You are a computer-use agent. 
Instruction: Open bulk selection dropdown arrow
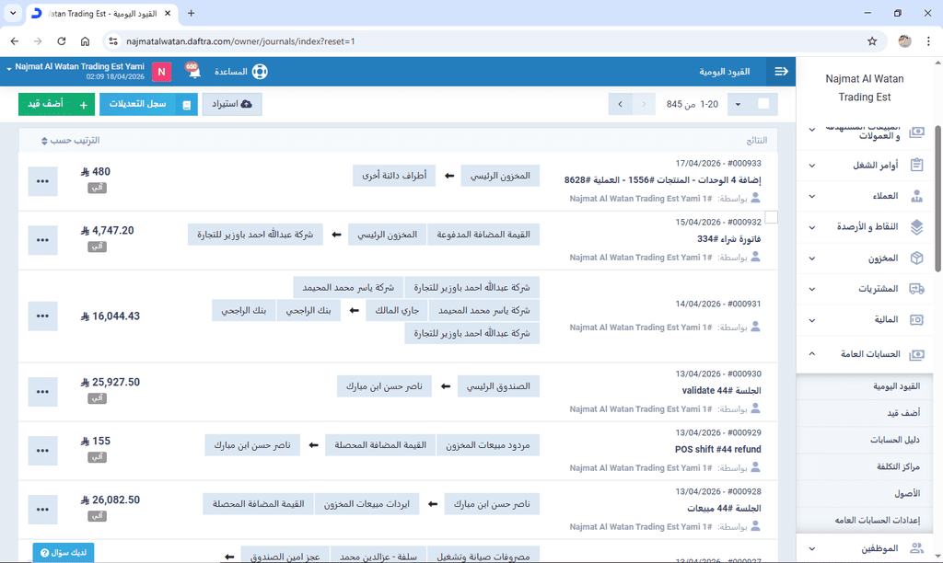coord(738,105)
